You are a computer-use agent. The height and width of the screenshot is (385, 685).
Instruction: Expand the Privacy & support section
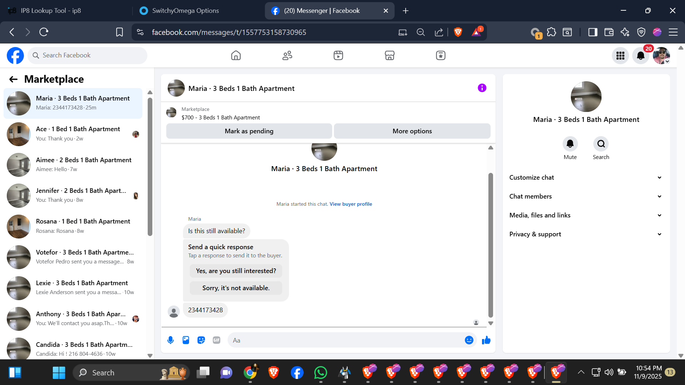(x=586, y=234)
